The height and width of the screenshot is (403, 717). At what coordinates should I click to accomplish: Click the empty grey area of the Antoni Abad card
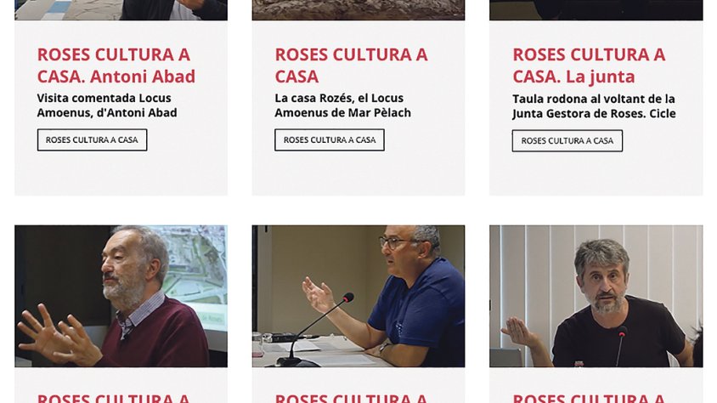click(x=121, y=173)
